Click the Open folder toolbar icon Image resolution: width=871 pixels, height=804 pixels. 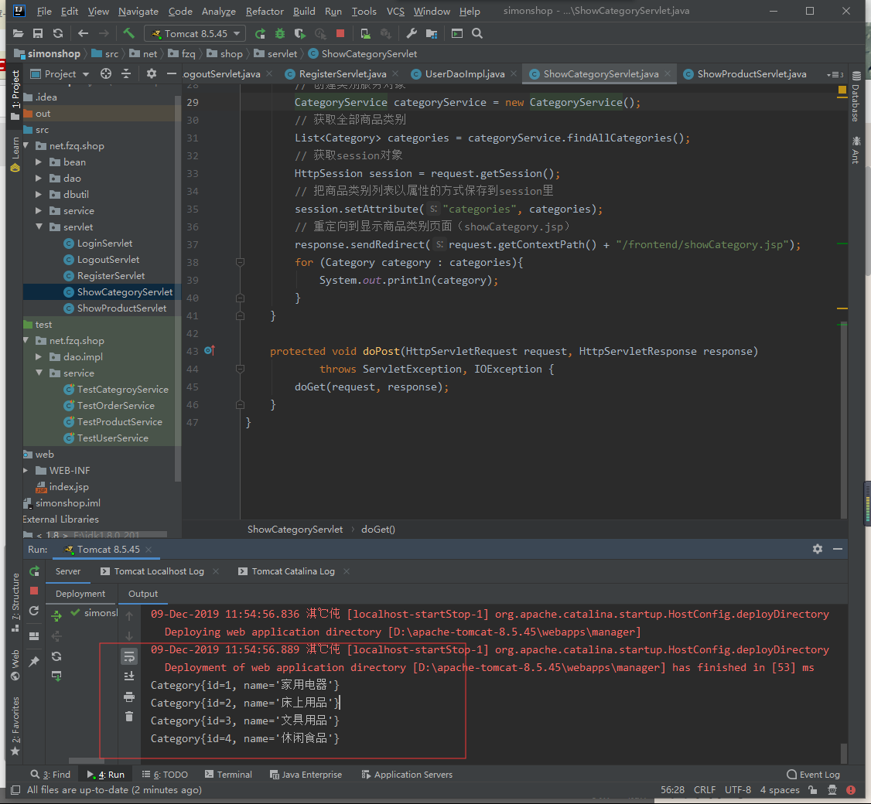(18, 34)
